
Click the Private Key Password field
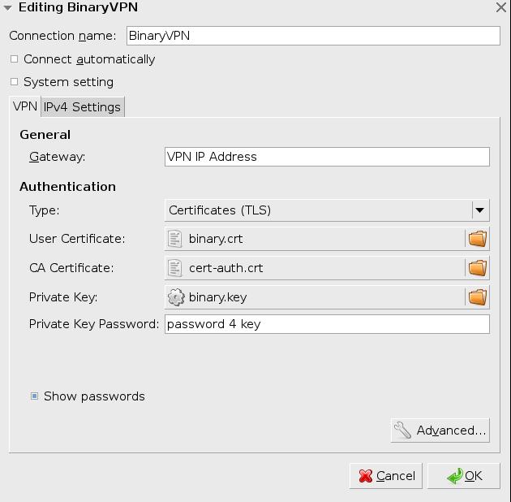tap(326, 324)
